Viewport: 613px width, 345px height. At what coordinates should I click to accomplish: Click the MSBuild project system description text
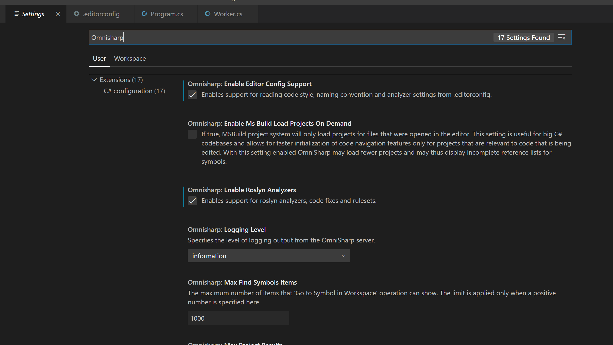click(386, 148)
